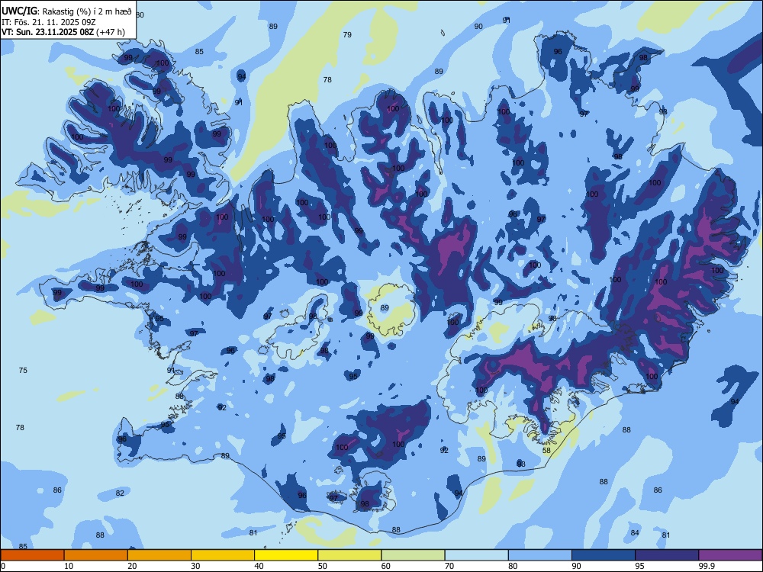This screenshot has height=572, width=763.
Task: Click the "20" tick label in the legend
Action: click(132, 566)
